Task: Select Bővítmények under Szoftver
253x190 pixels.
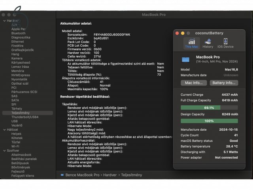Action: [21, 167]
